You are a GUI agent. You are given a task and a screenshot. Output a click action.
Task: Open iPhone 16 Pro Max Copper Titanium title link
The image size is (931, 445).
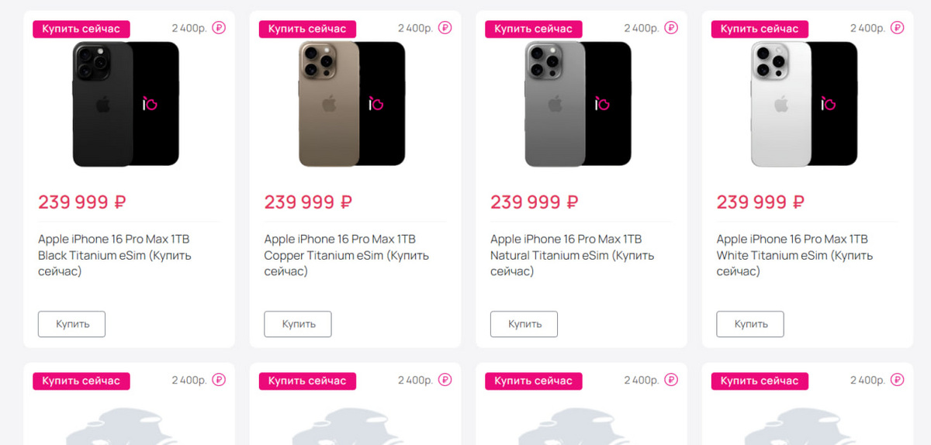[x=346, y=255]
